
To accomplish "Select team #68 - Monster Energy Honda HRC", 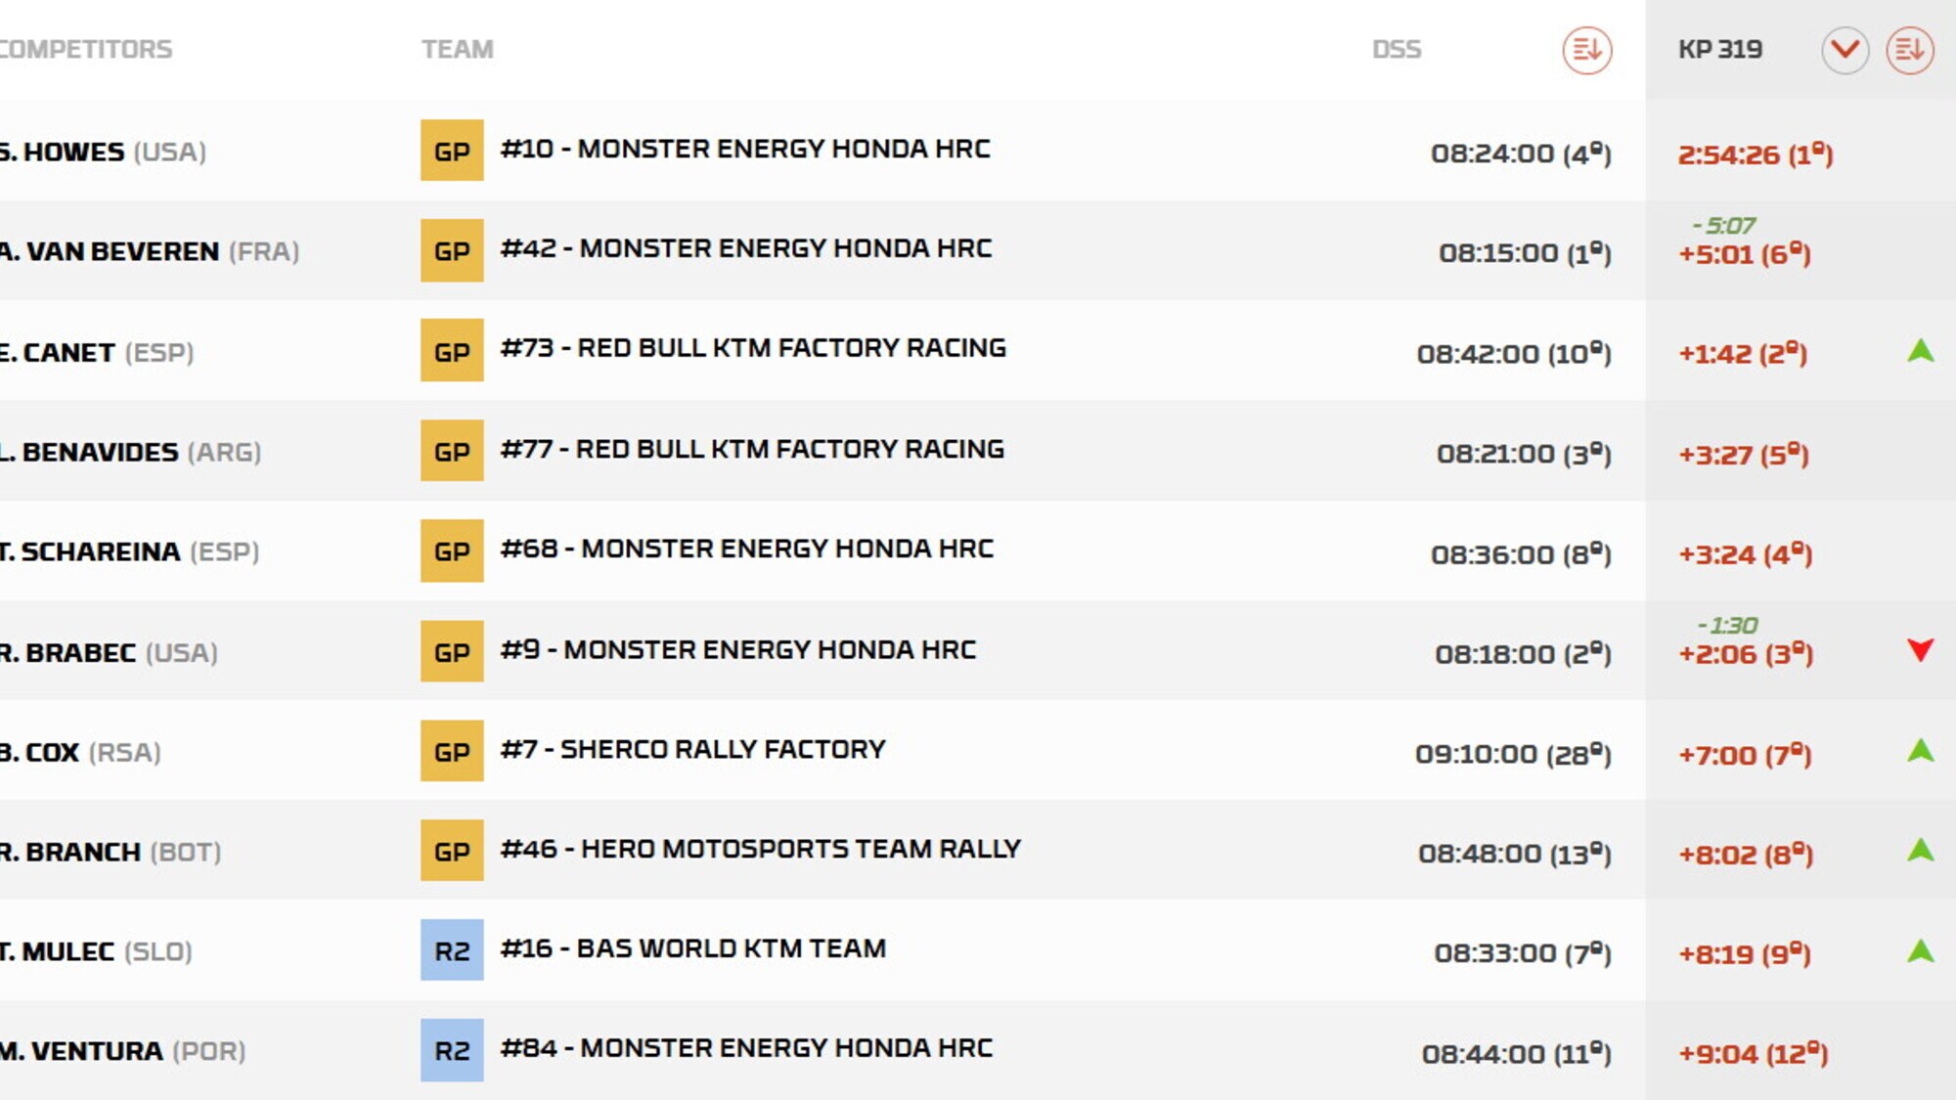I will click(x=746, y=549).
